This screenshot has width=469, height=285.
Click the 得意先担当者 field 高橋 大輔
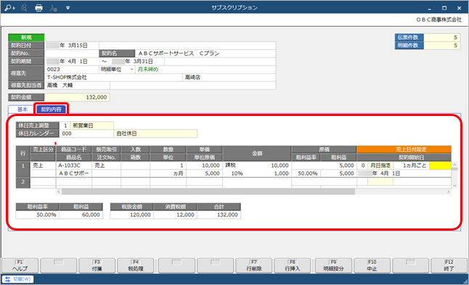point(77,86)
